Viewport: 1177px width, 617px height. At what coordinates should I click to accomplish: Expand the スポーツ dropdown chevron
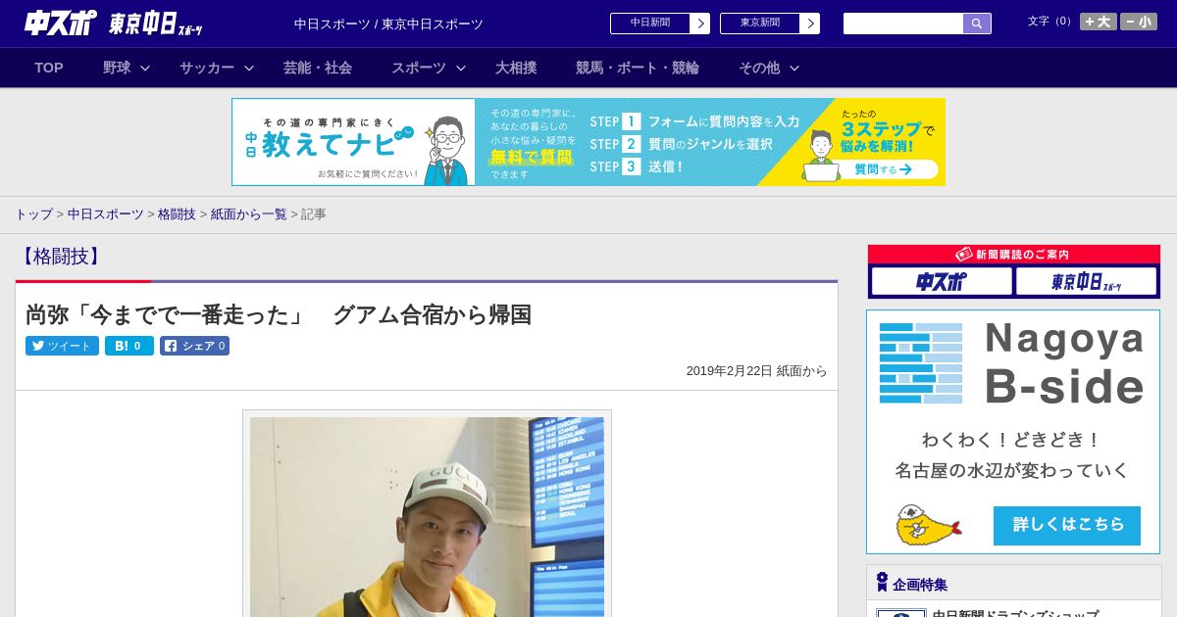[461, 68]
